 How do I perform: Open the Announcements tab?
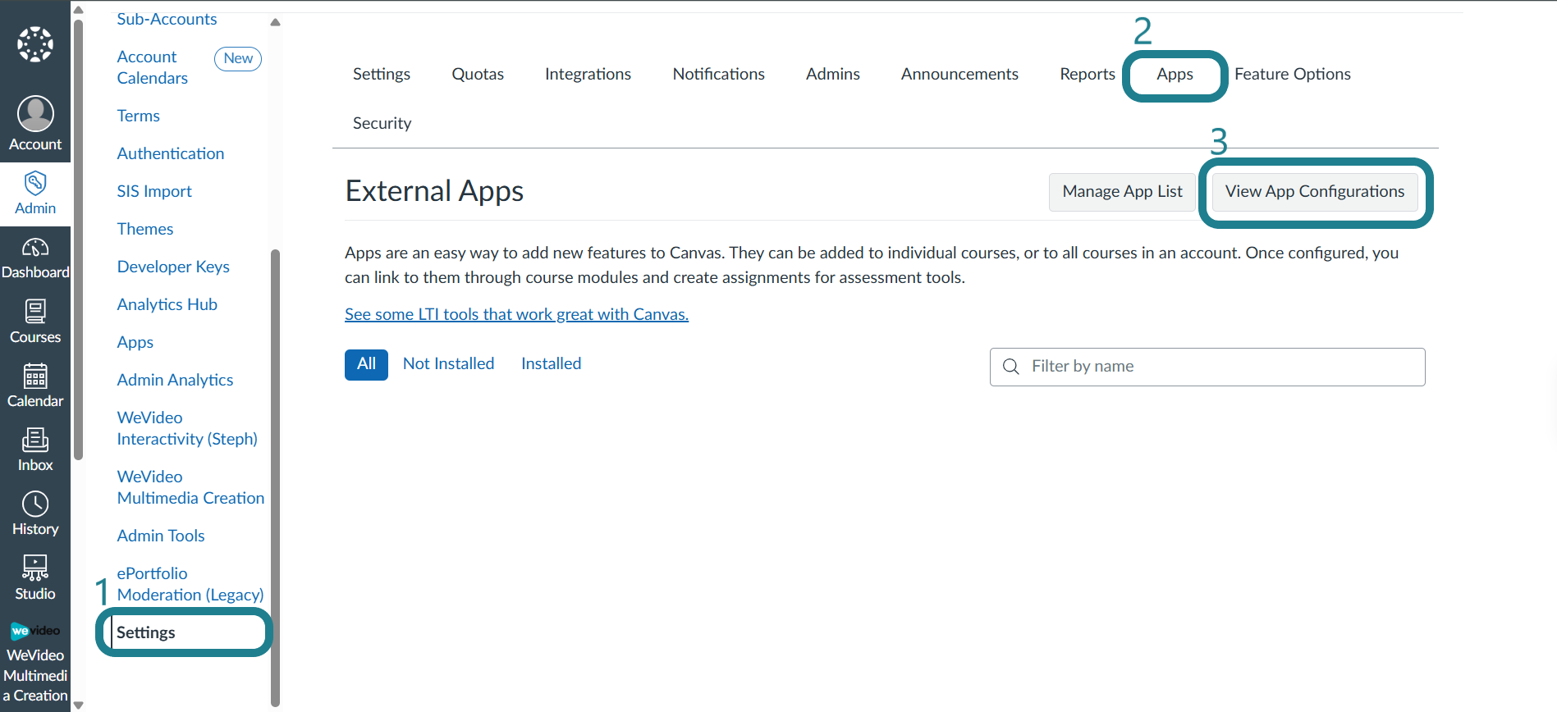(959, 74)
